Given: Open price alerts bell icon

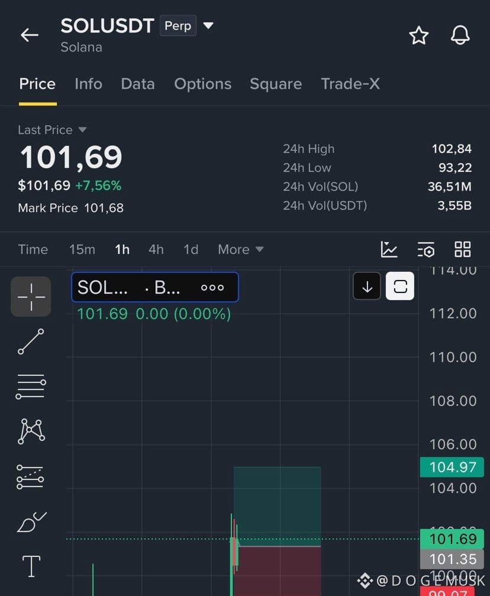Looking at the screenshot, I should click(x=460, y=36).
